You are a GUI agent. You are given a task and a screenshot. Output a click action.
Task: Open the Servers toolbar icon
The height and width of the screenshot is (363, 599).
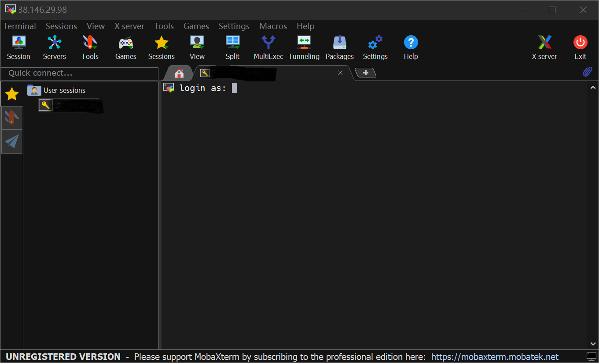(54, 48)
